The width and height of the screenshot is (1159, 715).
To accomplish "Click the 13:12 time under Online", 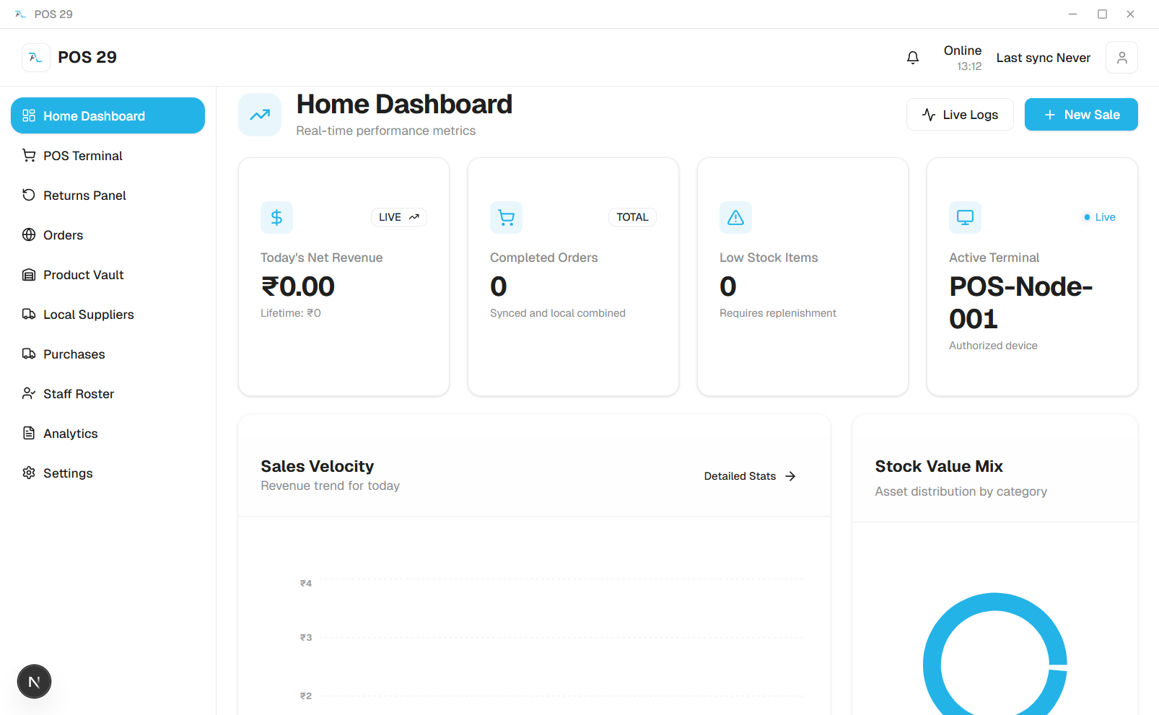I will 969,66.
